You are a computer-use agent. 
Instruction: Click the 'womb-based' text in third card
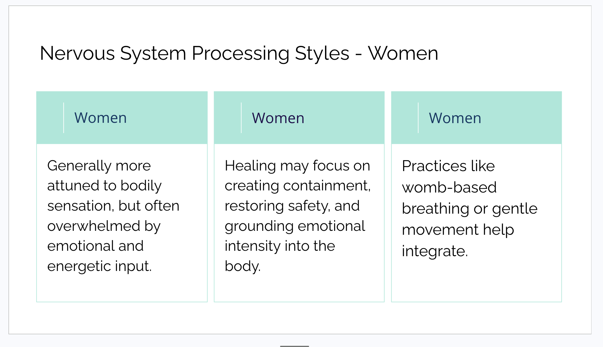[x=449, y=187]
